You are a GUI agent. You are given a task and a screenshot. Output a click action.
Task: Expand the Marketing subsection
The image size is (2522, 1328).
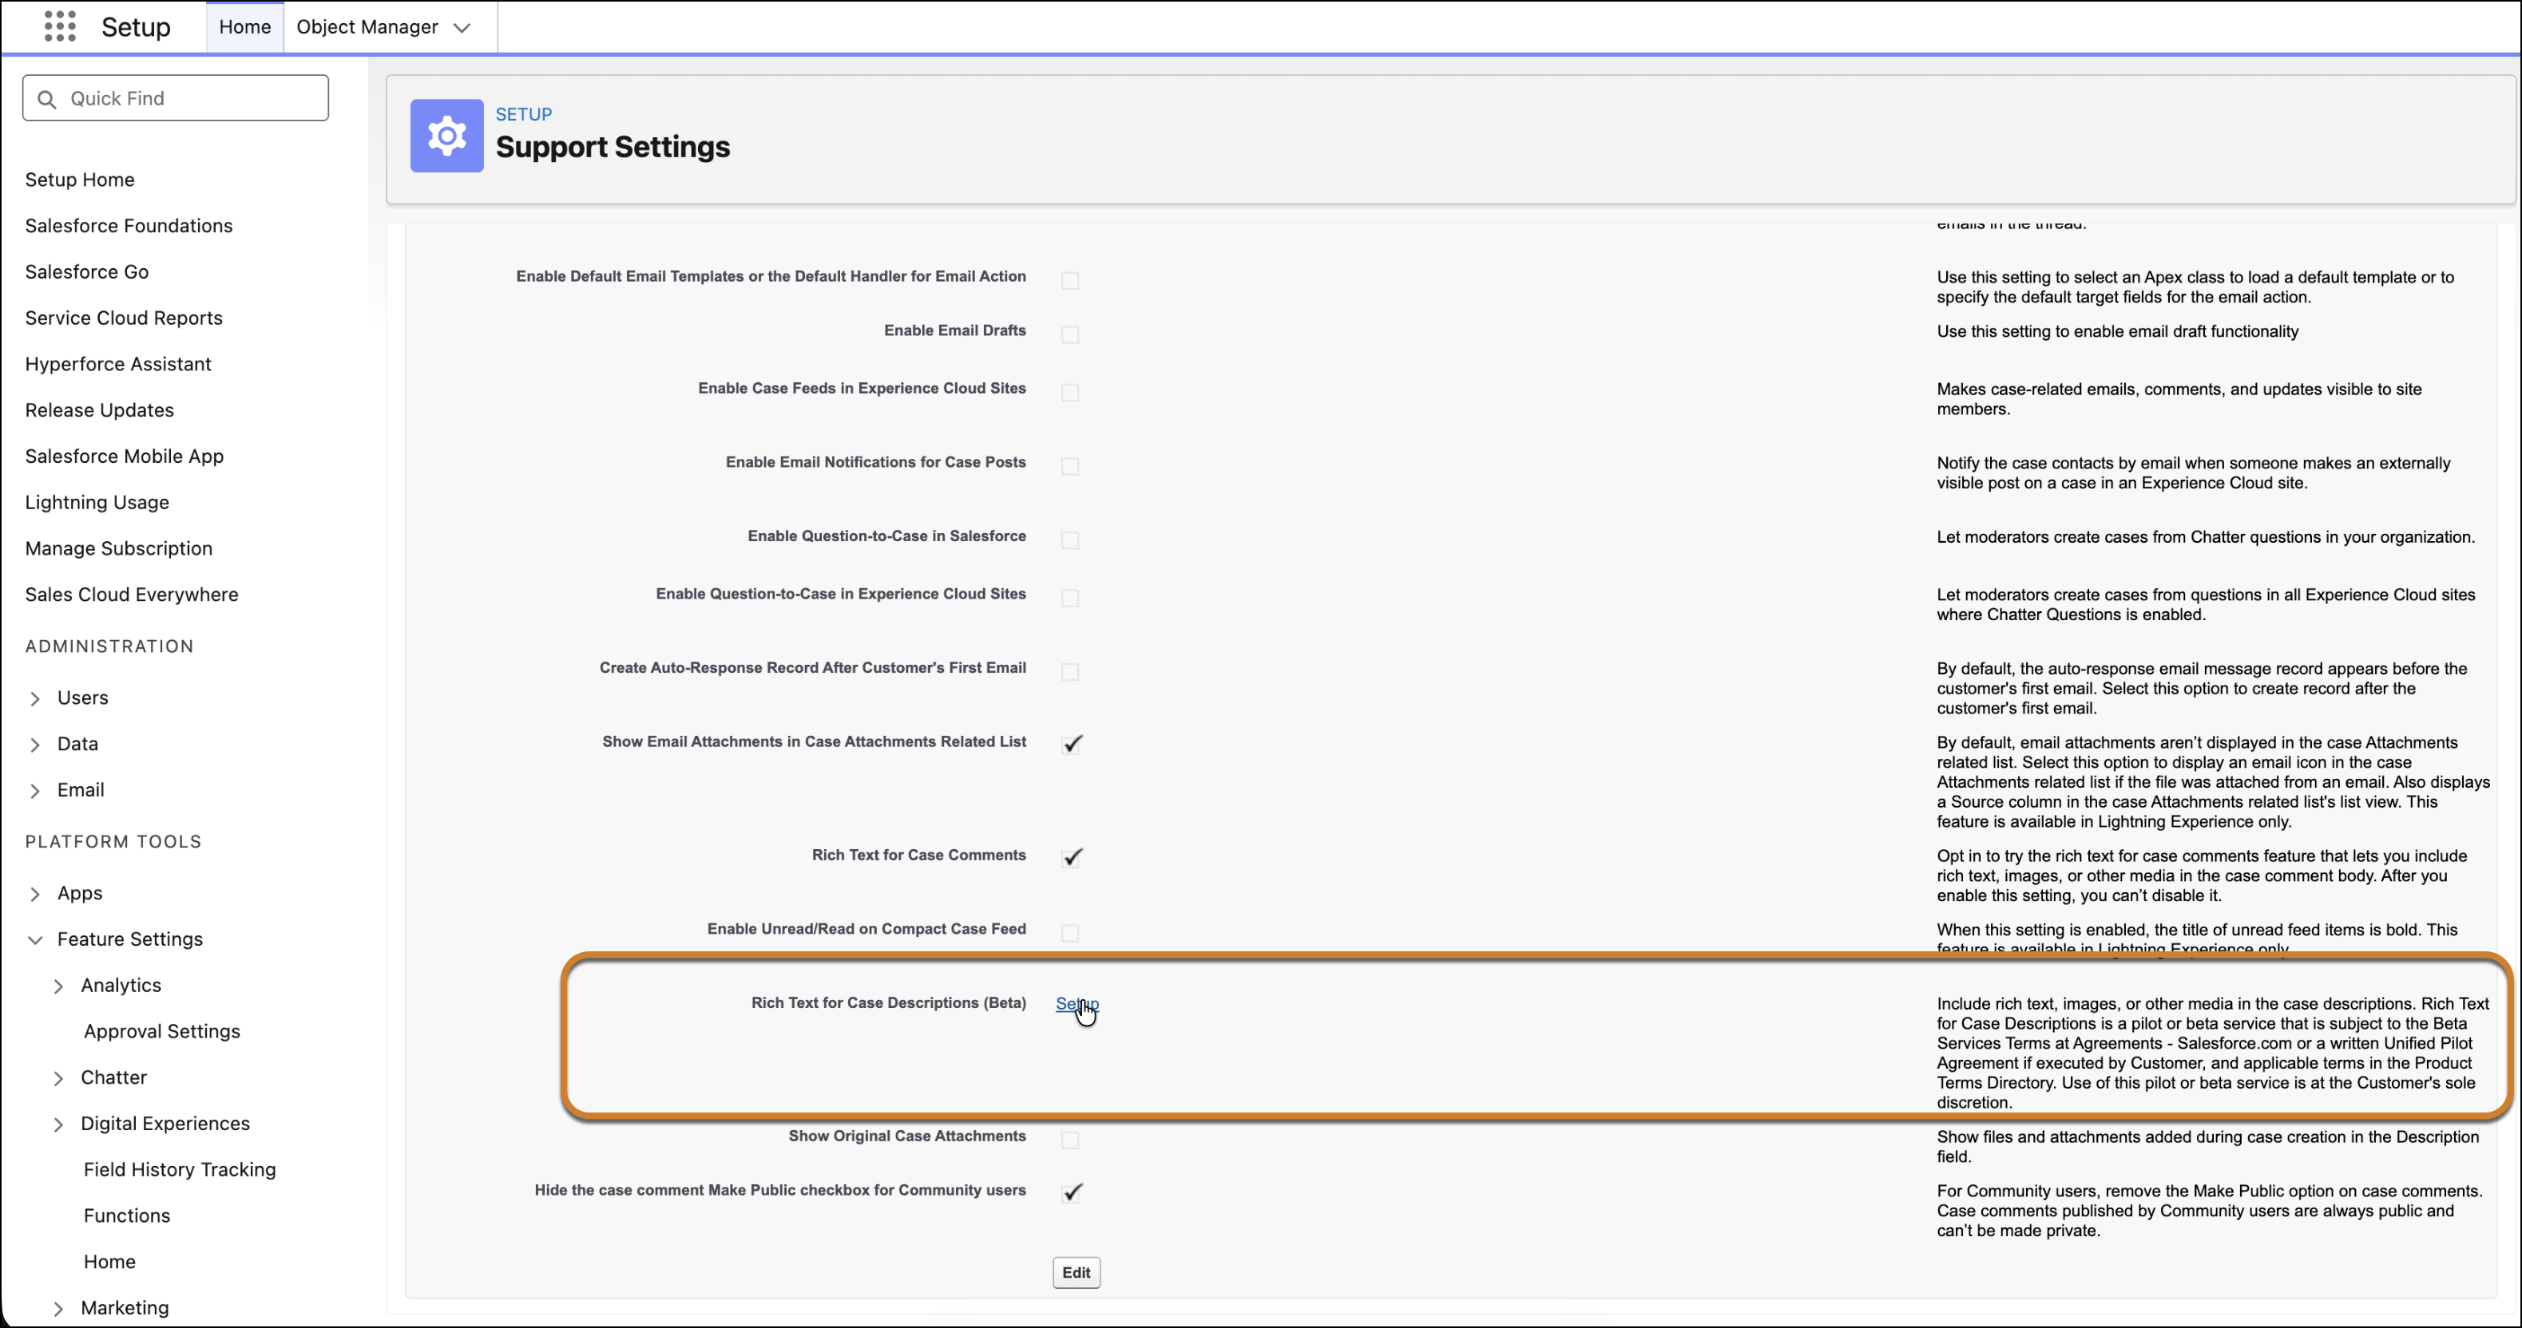59,1307
